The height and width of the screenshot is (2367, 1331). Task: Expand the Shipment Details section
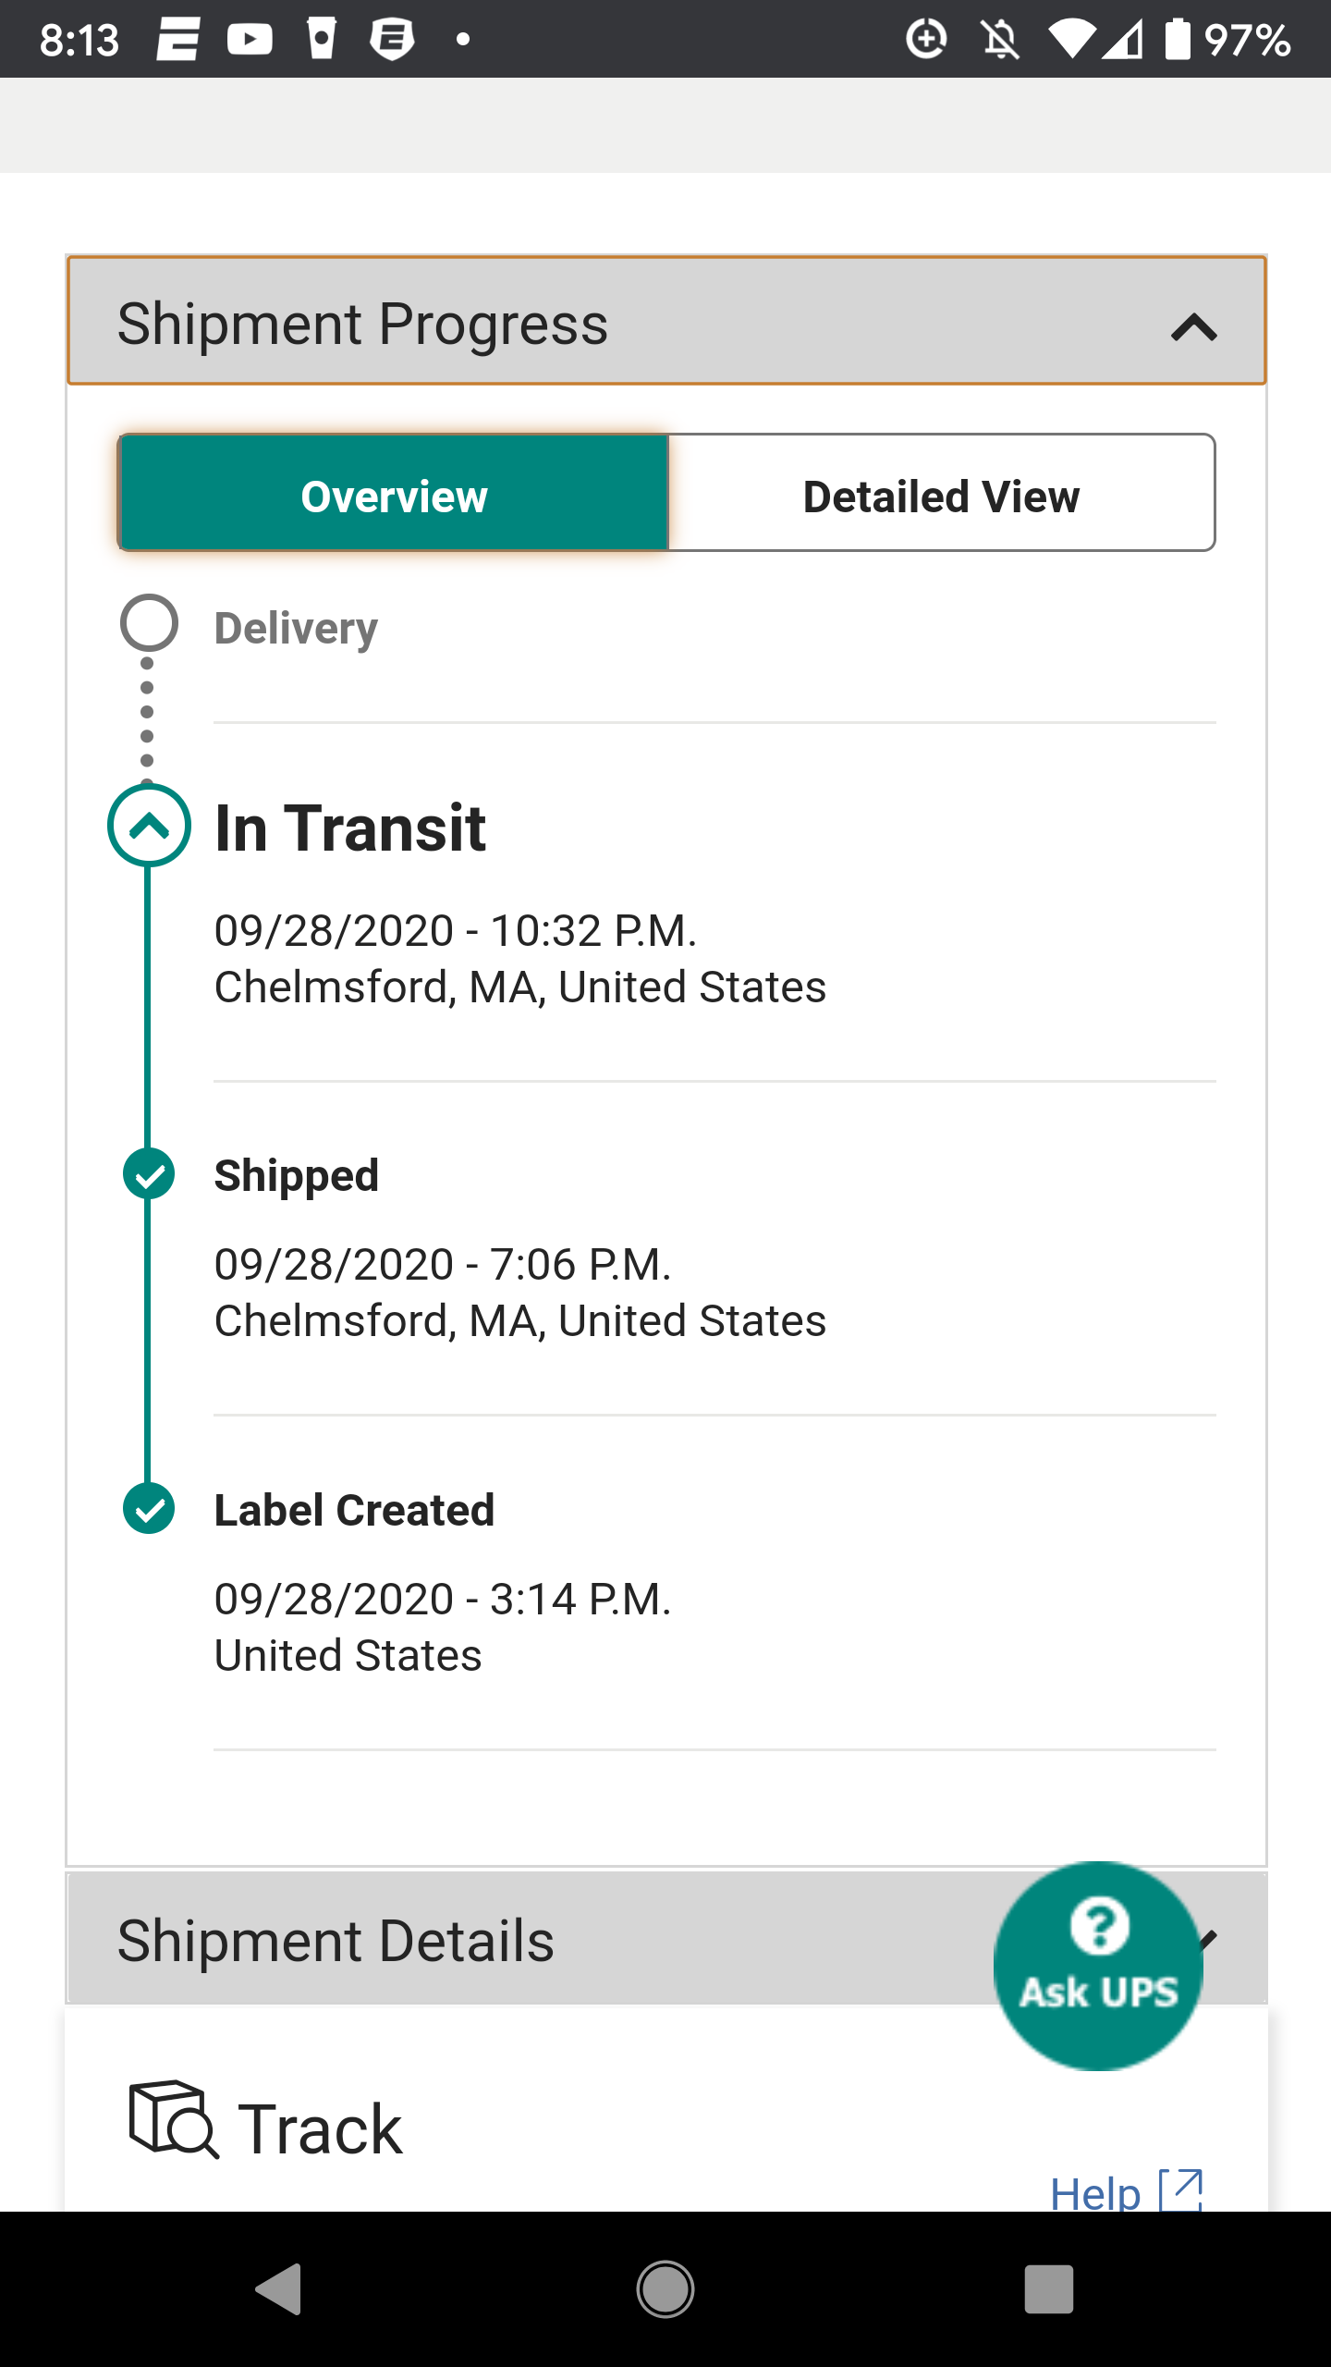coord(665,1939)
